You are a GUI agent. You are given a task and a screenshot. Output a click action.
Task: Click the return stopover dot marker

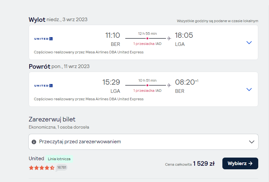(x=147, y=85)
